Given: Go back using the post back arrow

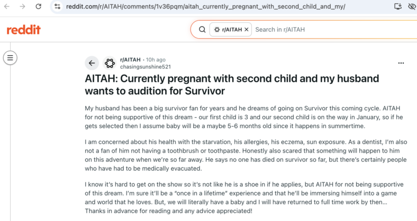Looking at the screenshot, I should (92, 63).
